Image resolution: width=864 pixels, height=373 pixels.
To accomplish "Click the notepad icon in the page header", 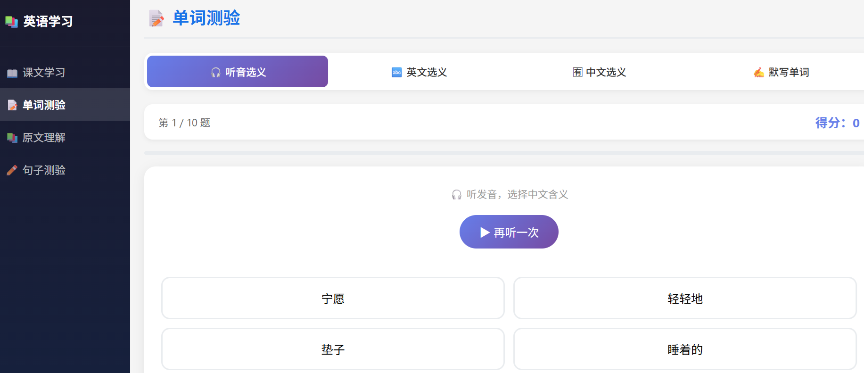I will 156,18.
